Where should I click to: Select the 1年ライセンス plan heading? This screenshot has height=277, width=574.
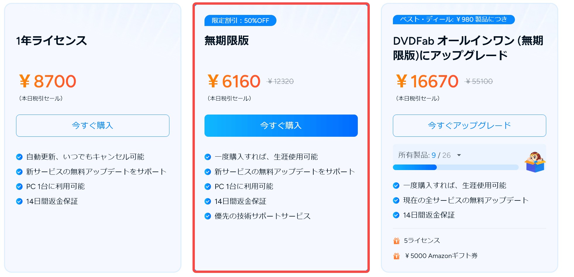pos(51,41)
